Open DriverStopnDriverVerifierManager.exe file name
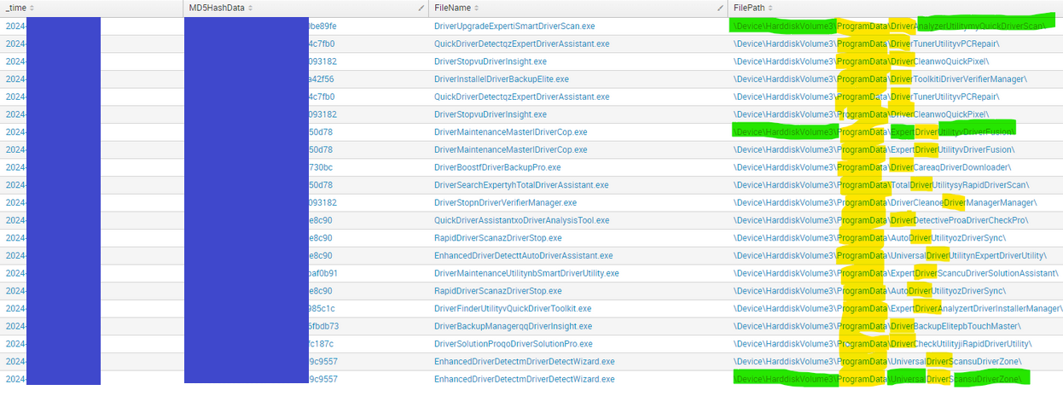The height and width of the screenshot is (396, 1063). [505, 203]
